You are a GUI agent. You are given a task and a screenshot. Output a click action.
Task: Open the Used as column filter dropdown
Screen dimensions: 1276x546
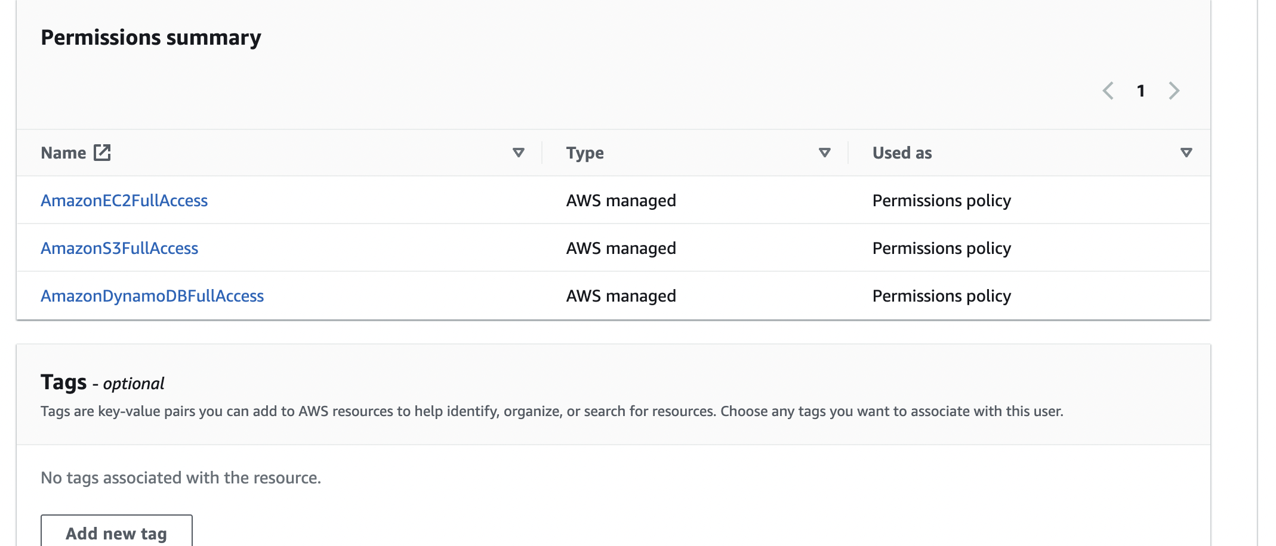(1186, 153)
